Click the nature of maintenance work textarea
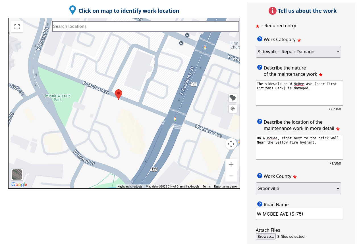The width and height of the screenshot is (359, 244). [299, 93]
